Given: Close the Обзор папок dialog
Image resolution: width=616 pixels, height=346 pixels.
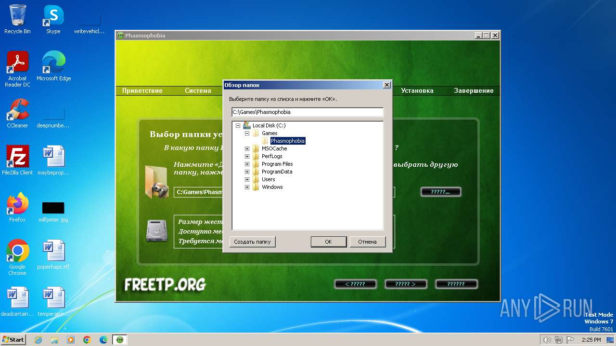Looking at the screenshot, I should 386,85.
